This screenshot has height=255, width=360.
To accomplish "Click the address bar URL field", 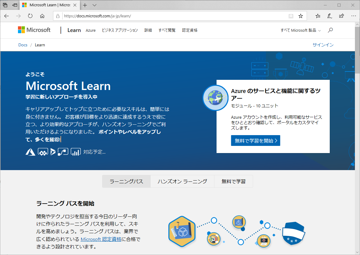I will pyautogui.click(x=174, y=16).
